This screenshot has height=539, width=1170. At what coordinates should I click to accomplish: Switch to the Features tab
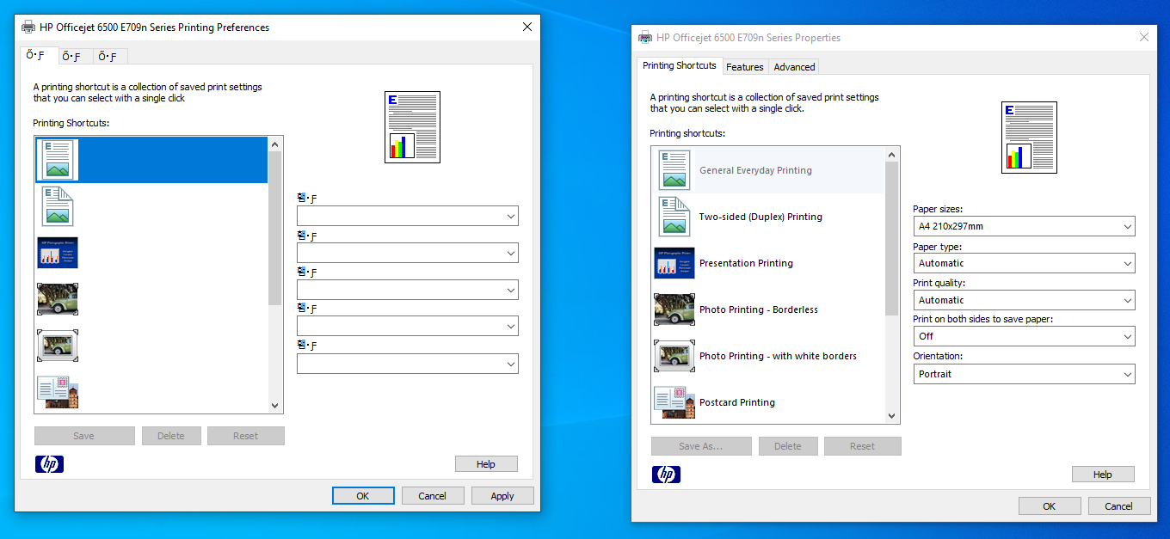coord(745,67)
